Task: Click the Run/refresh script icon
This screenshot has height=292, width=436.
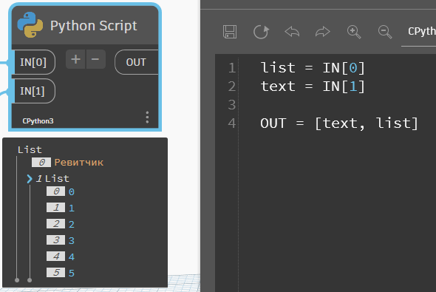Action: pos(261,32)
